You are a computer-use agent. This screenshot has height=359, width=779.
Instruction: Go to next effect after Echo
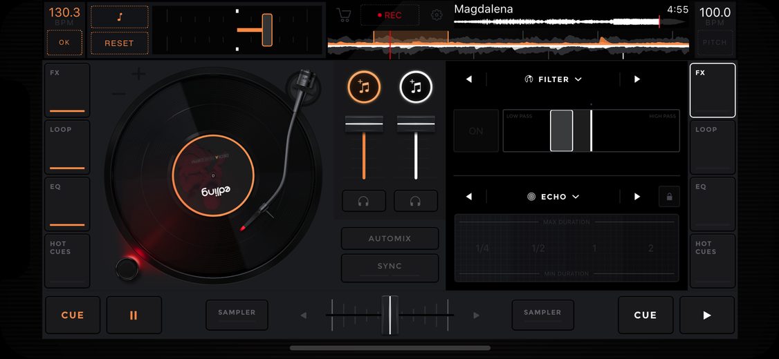coord(637,197)
